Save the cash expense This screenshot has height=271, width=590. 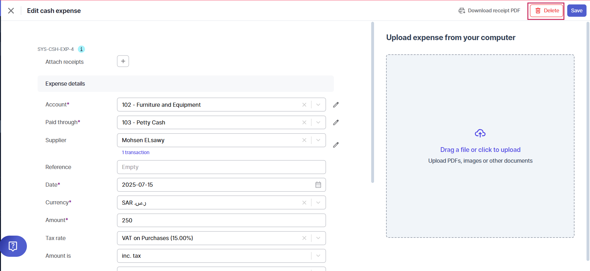coord(576,11)
